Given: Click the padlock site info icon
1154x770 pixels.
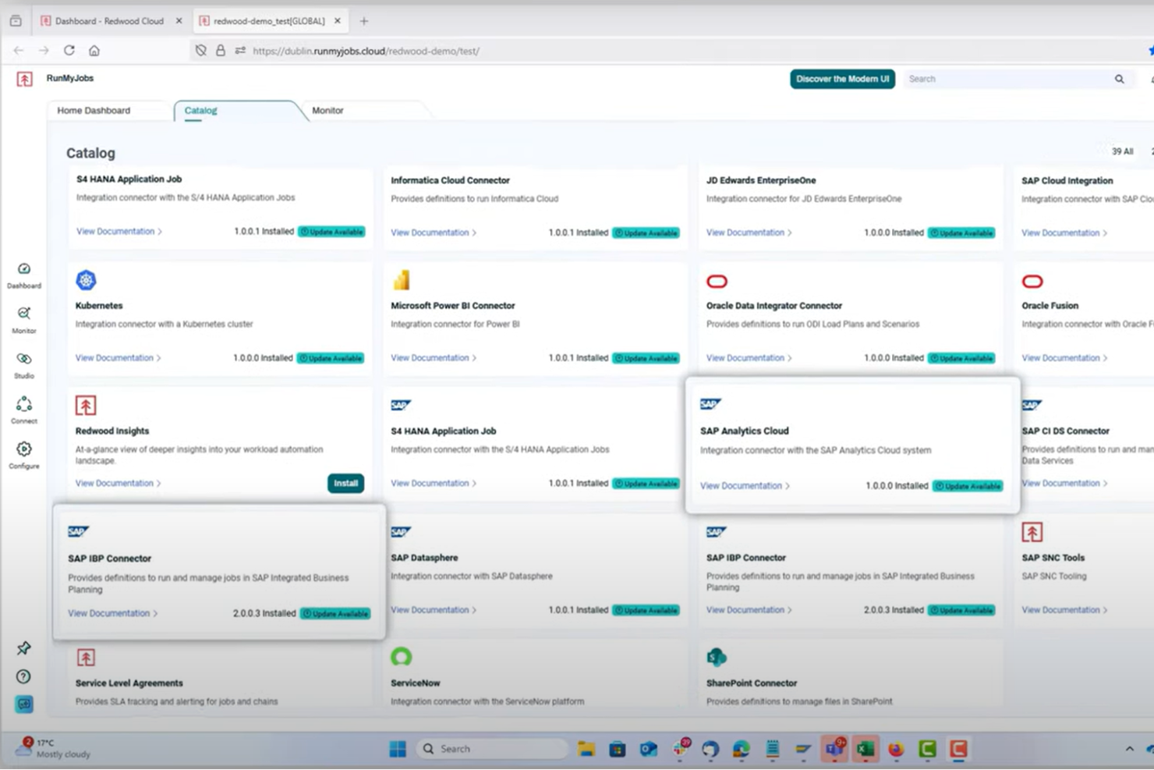Looking at the screenshot, I should coord(221,51).
